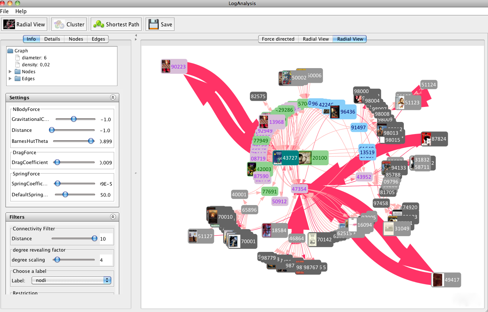Select node 51127 thumbnail
Screen dimensions: 488x312
pos(193,236)
